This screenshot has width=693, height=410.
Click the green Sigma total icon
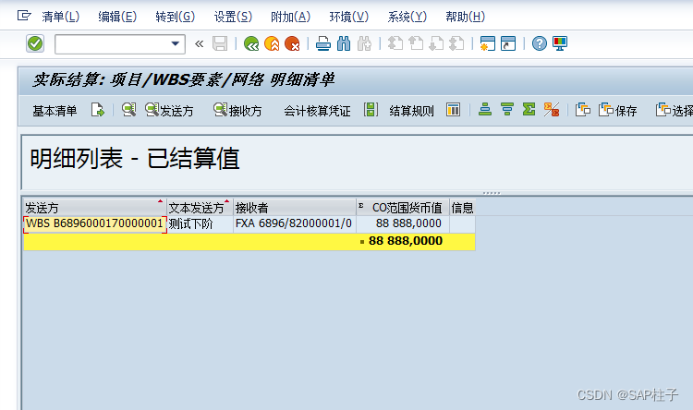(529, 110)
